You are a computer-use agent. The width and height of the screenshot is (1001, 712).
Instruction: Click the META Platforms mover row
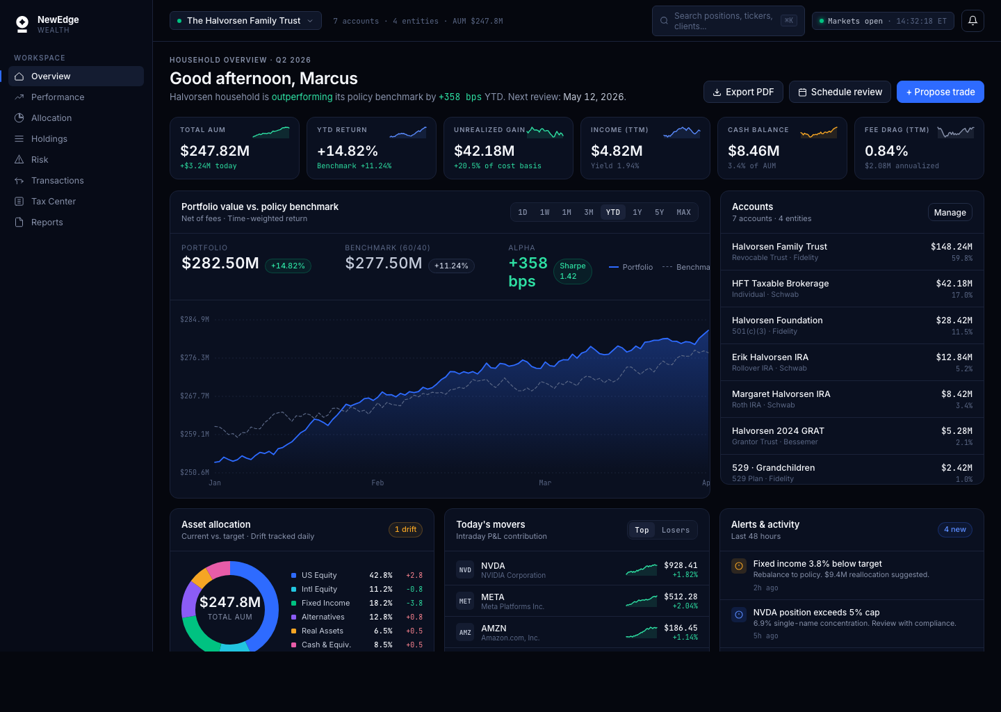coord(577,601)
